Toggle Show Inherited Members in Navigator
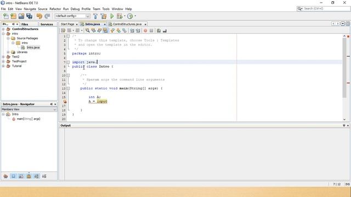Image resolution: width=351 pixels, height=197 pixels. click(x=5, y=176)
